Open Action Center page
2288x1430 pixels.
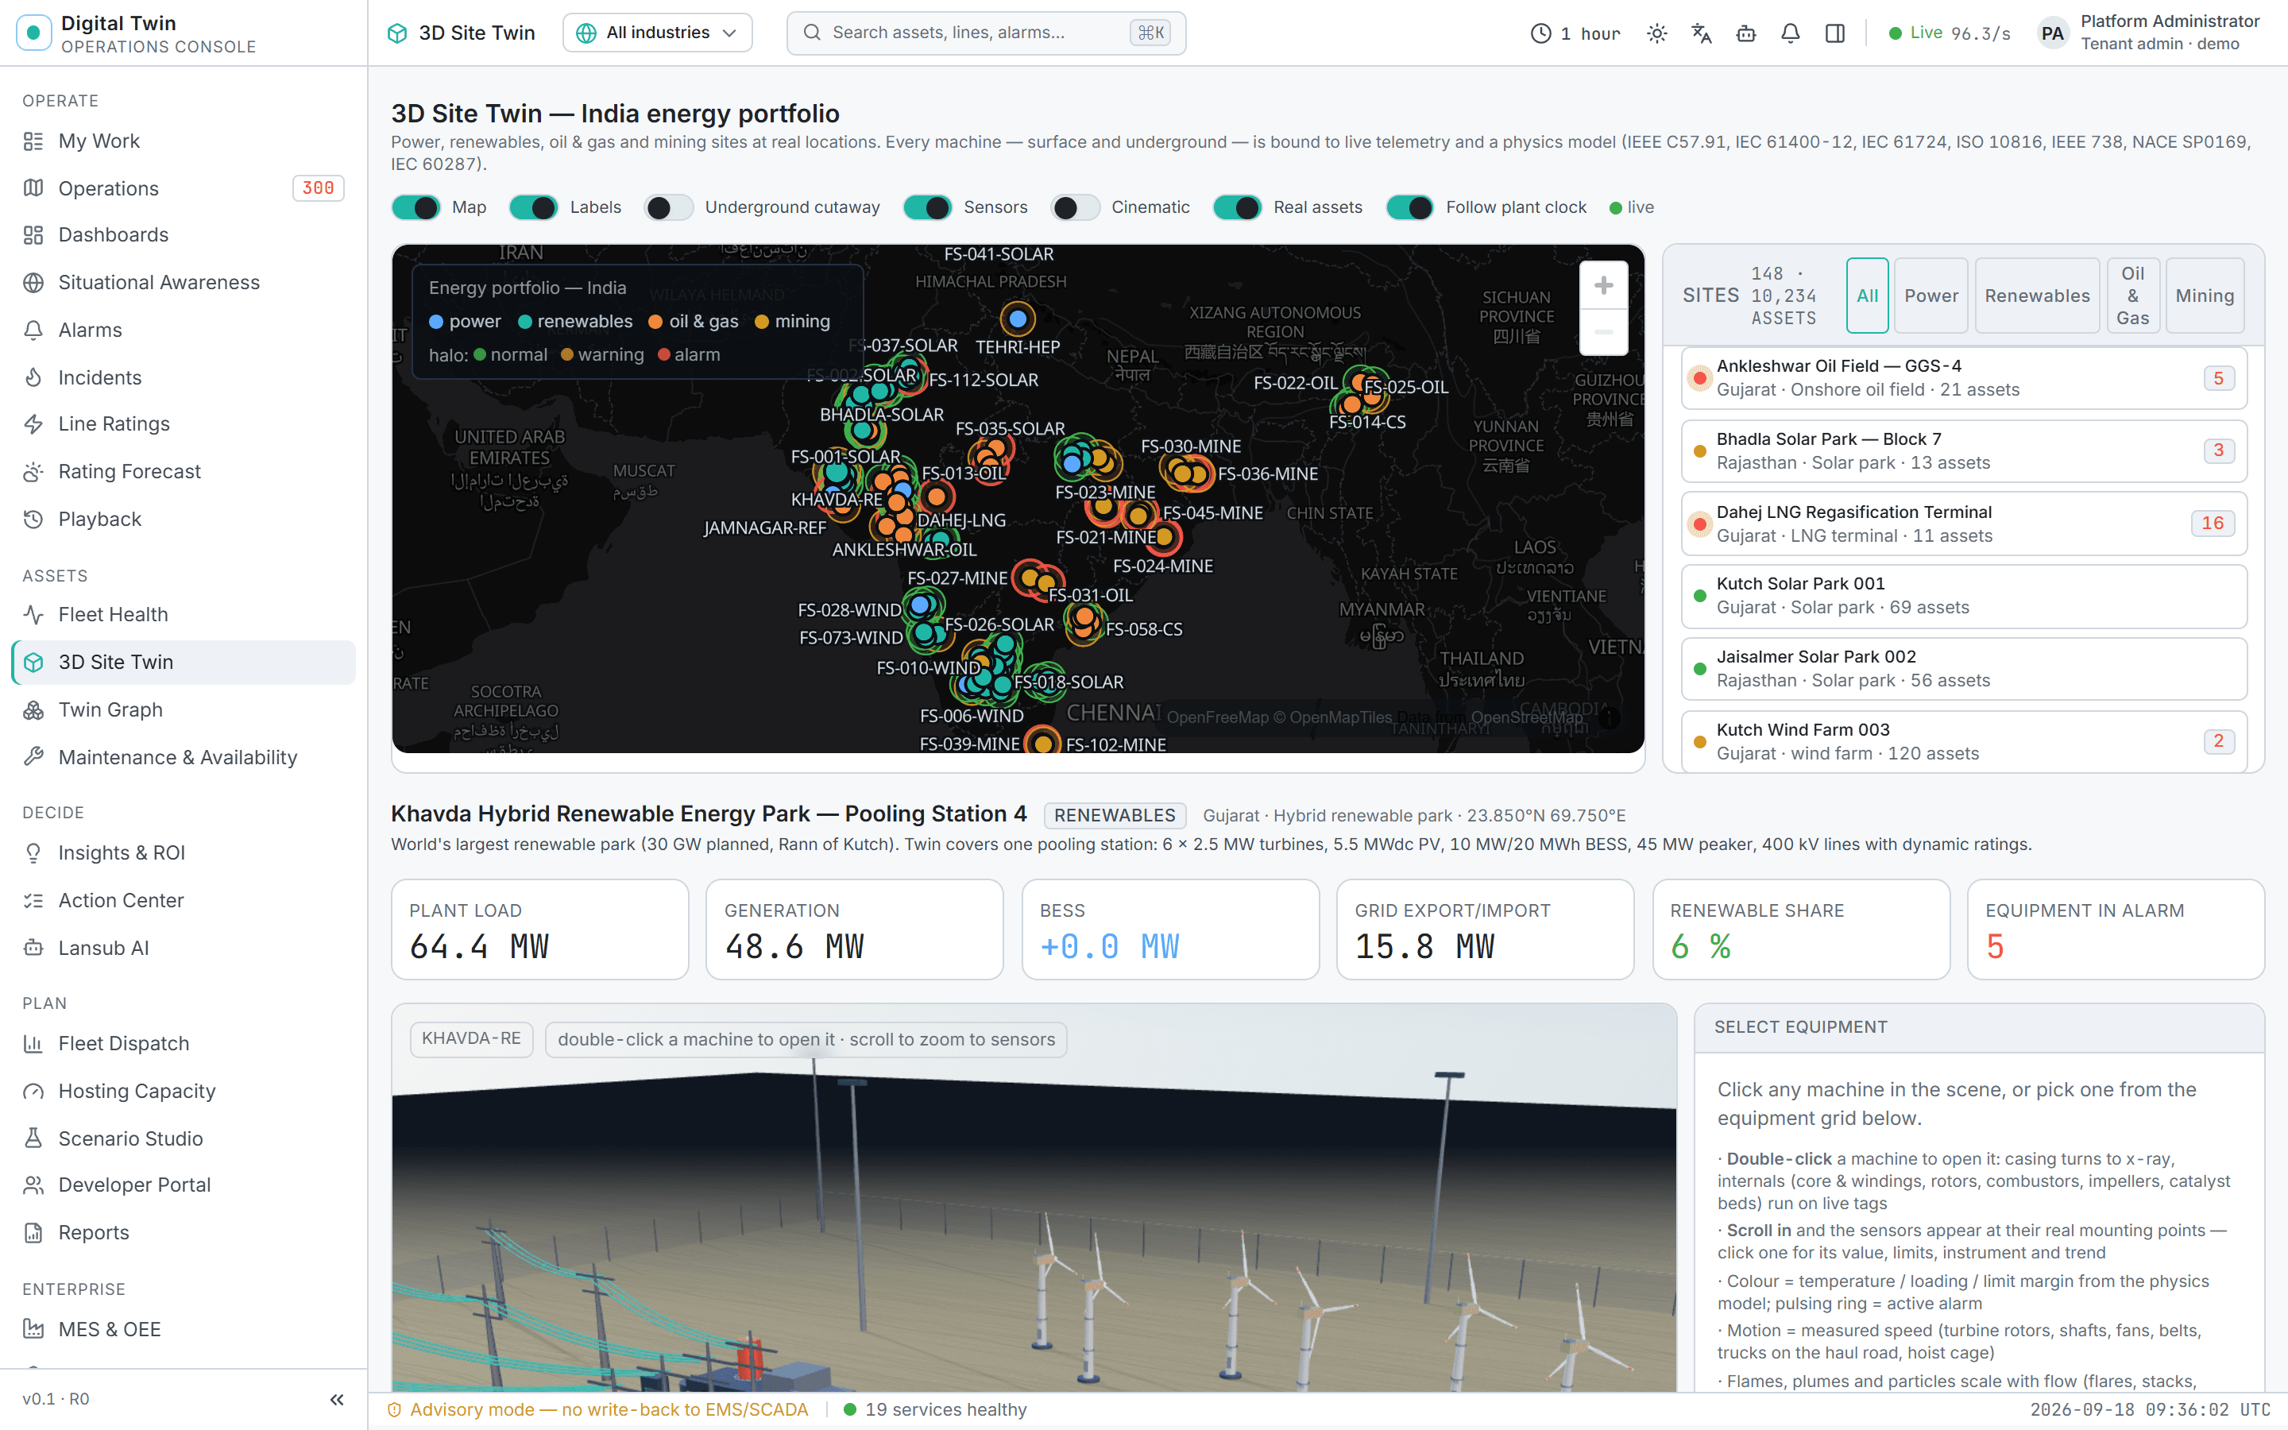coord(184,900)
